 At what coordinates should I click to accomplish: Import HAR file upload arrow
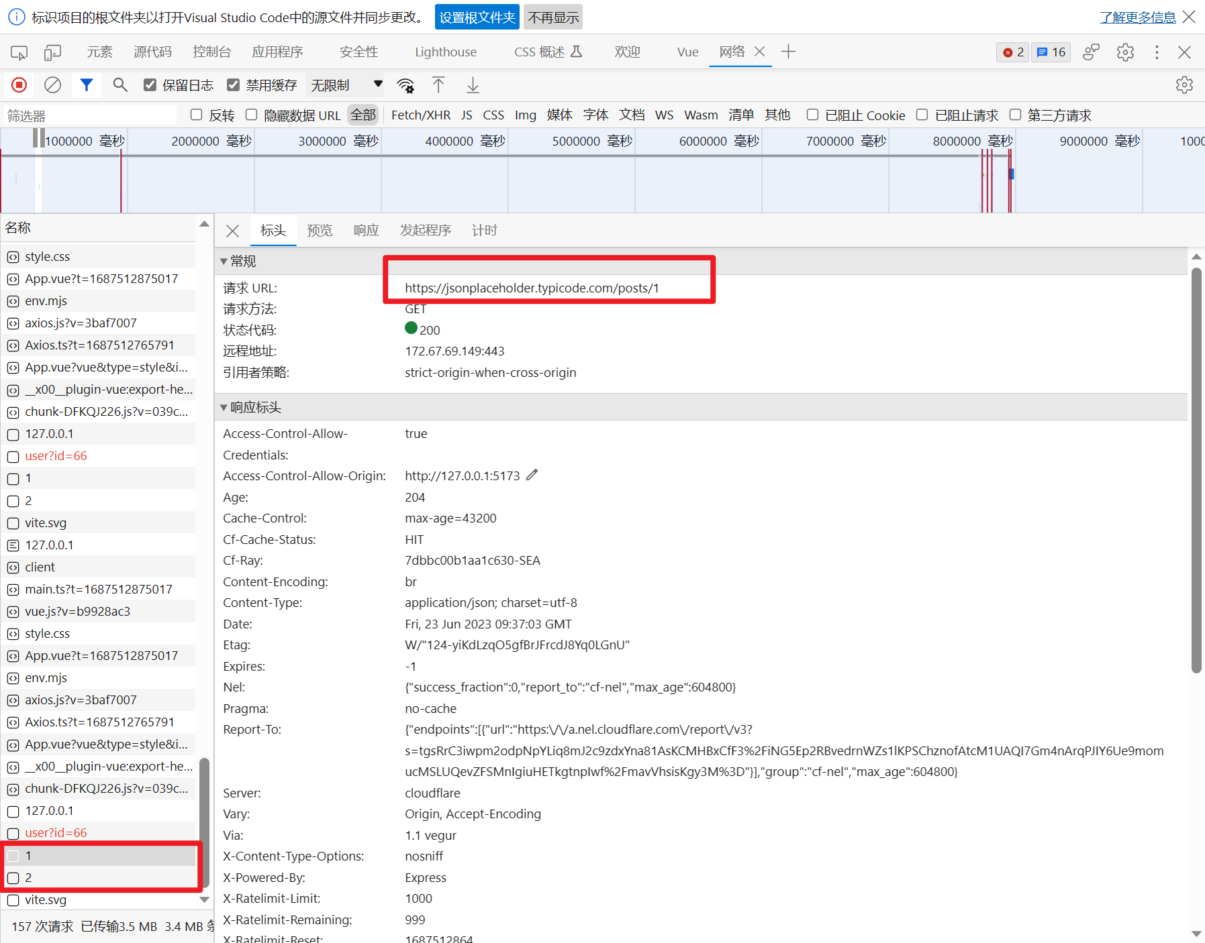[438, 85]
